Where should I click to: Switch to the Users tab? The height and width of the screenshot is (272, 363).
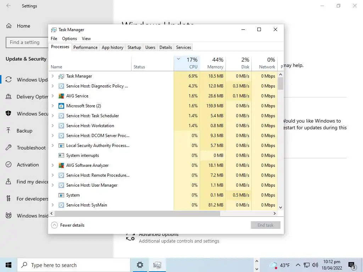click(150, 47)
